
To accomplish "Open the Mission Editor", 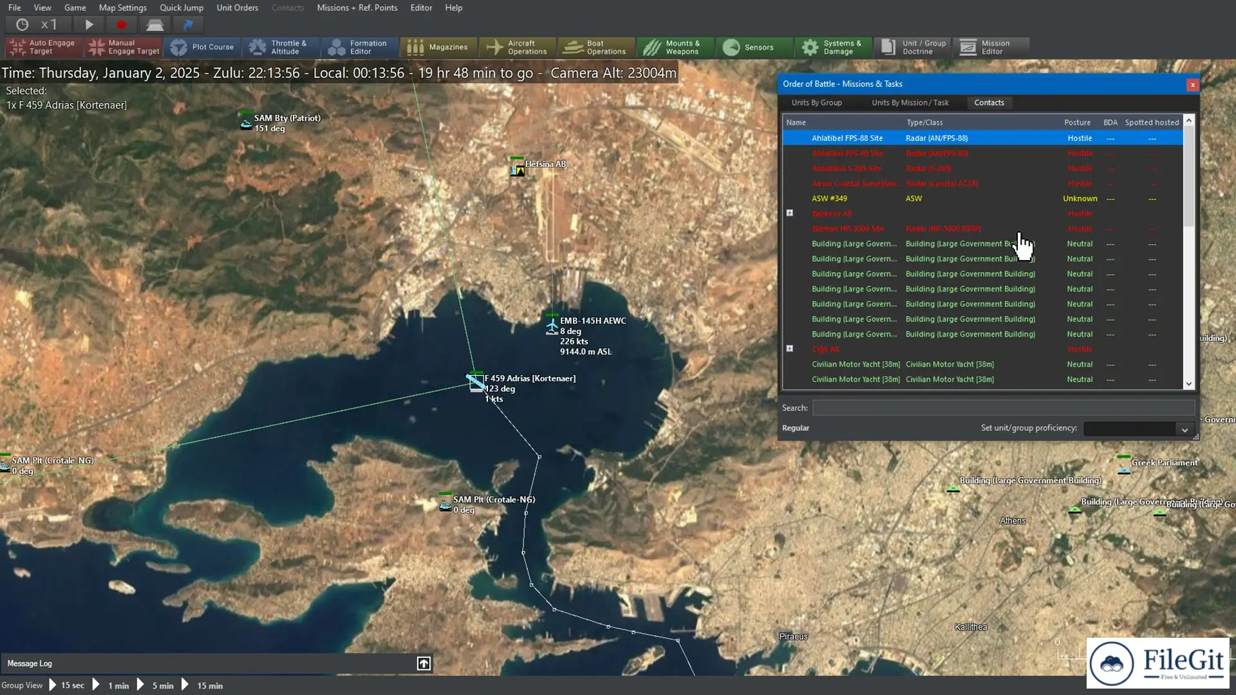I will click(x=991, y=47).
